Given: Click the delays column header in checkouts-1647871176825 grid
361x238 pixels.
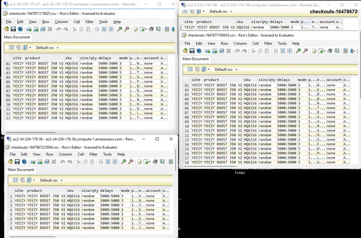Looking at the screenshot, I should coord(108,58).
